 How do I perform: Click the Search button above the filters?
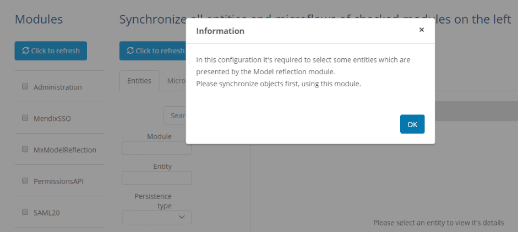click(175, 115)
